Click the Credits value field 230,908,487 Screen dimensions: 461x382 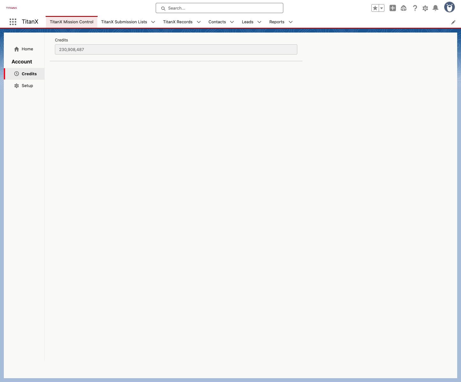click(x=176, y=49)
